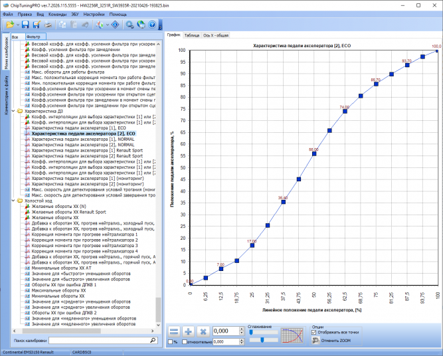Click the gear settings icon in toolbar
This screenshot has height=356, width=443.
click(130, 25)
